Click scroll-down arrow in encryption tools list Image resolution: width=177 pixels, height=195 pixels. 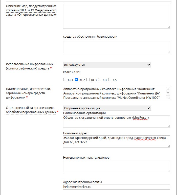[x=168, y=93]
